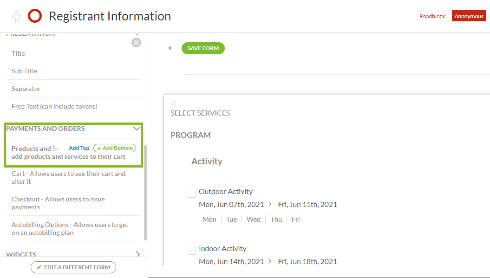Expand the Widgets section
490x278 pixels.
(x=138, y=254)
